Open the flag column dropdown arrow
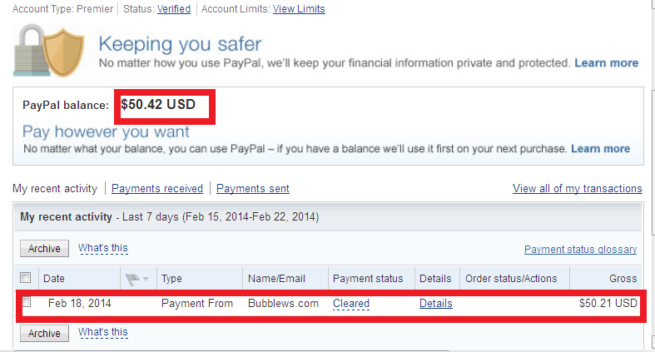Image resolution: width=655 pixels, height=352 pixels. 146,279
